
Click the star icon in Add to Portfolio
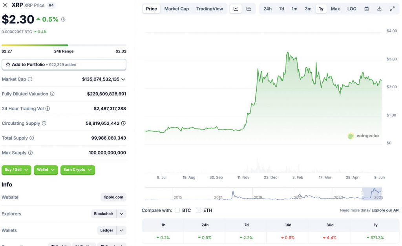point(8,65)
